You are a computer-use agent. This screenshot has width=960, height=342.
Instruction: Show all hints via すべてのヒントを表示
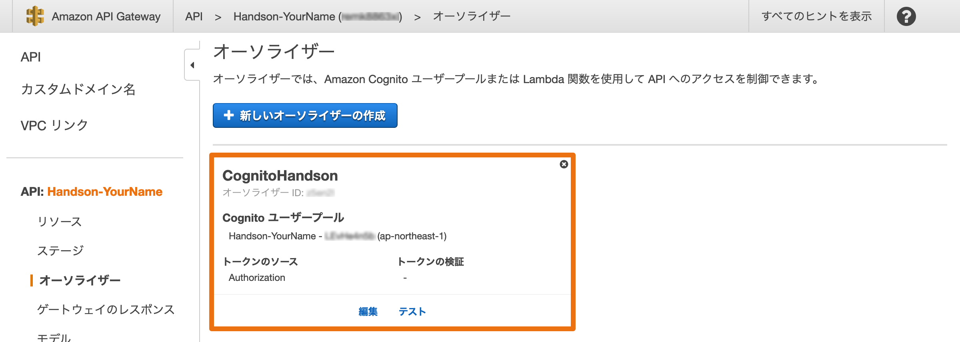pyautogui.click(x=816, y=16)
